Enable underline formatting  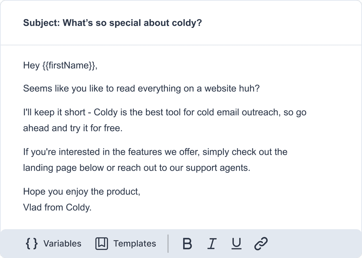(236, 244)
